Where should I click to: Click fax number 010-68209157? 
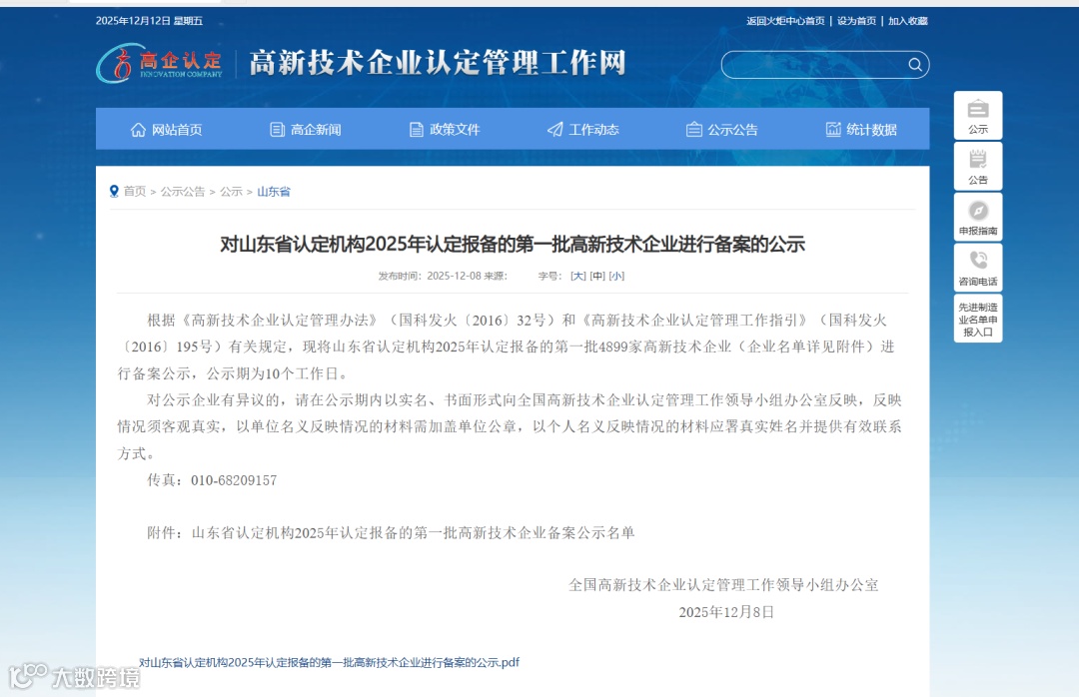coord(234,480)
